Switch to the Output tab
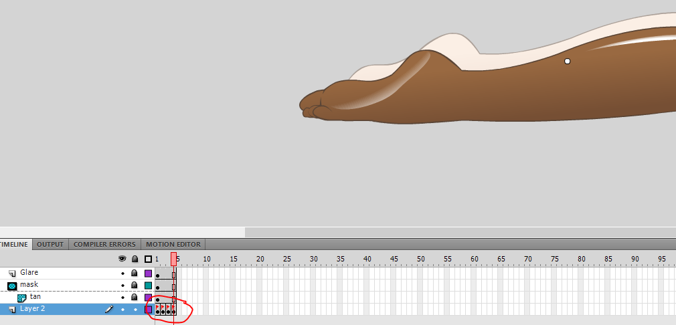Viewport: 676px width, 325px height. (x=50, y=245)
